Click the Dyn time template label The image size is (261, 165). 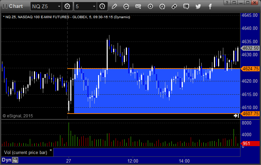pos(7,160)
